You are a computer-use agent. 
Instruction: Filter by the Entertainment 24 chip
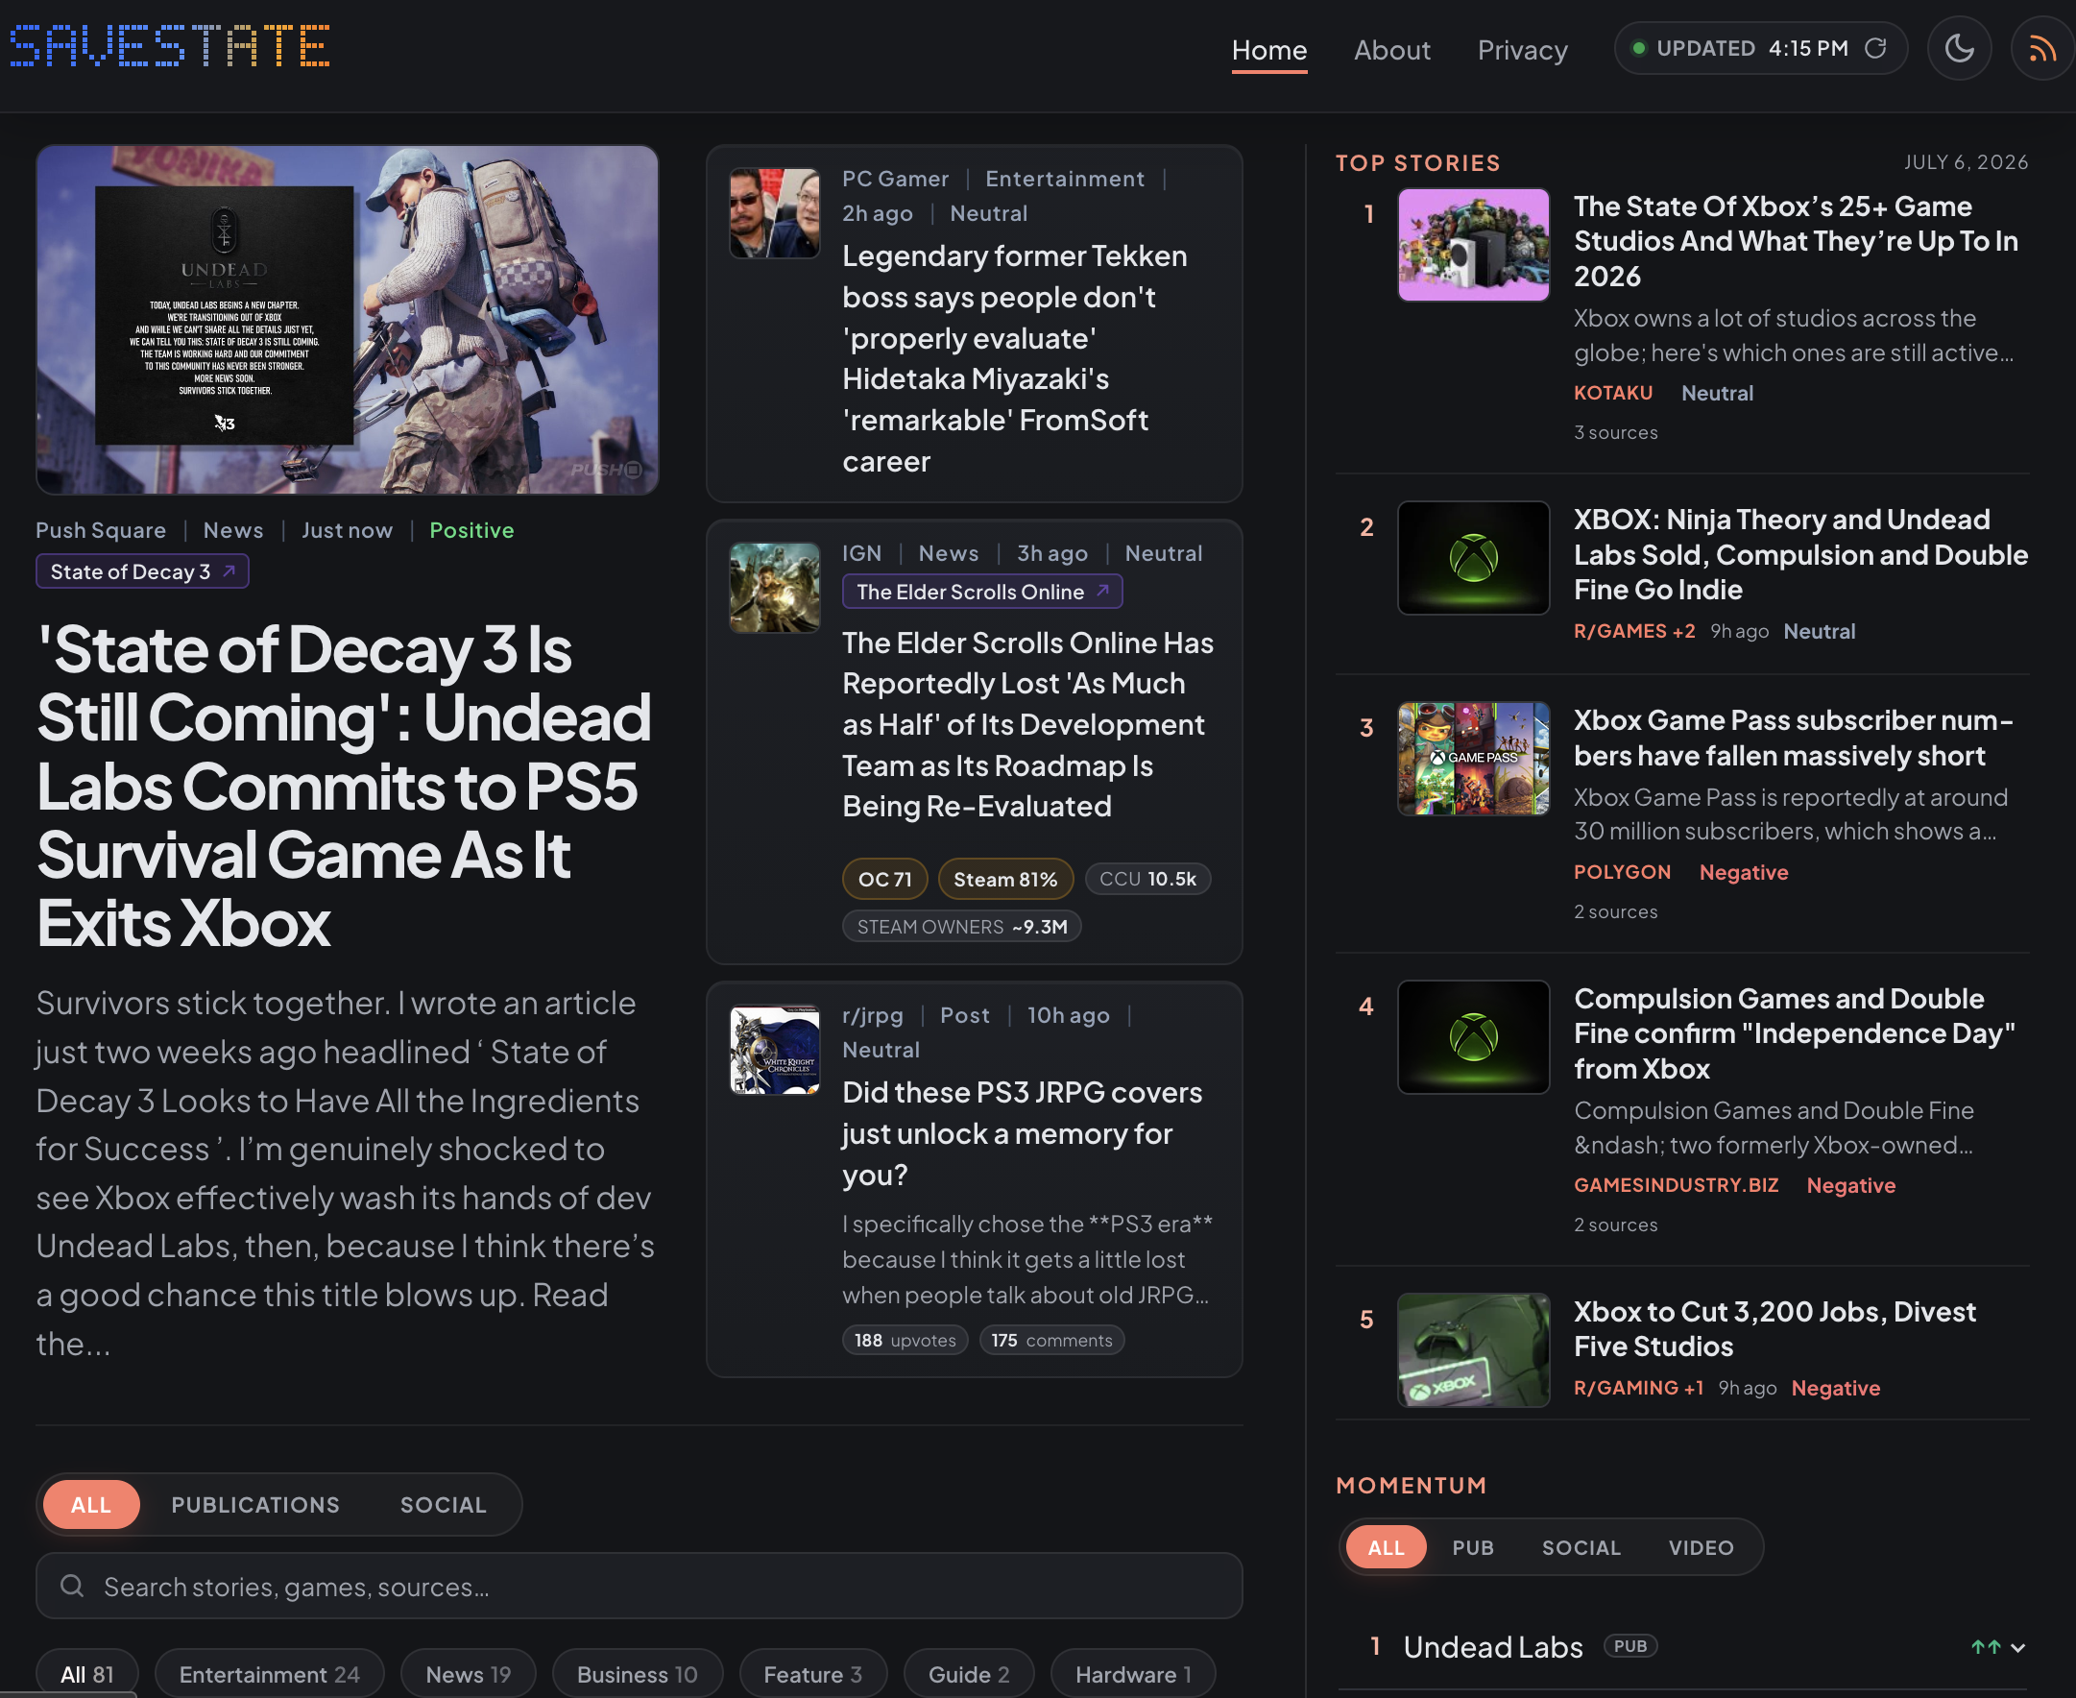(x=269, y=1675)
